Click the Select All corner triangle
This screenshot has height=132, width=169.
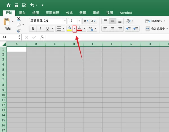tap(4, 44)
